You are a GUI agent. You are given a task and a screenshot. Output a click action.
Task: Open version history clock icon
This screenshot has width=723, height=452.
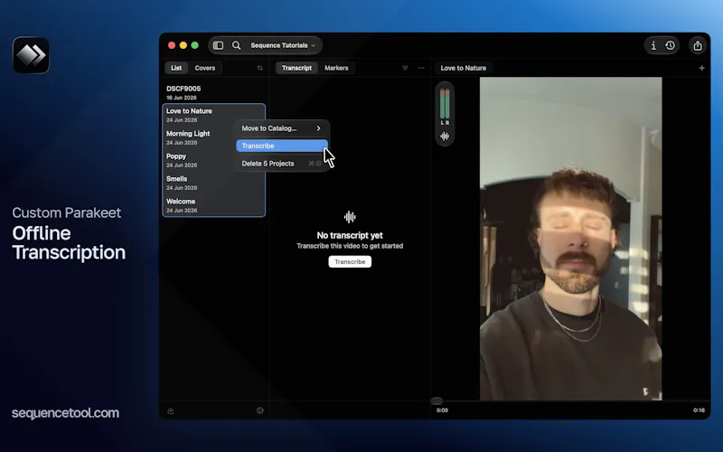pos(670,45)
